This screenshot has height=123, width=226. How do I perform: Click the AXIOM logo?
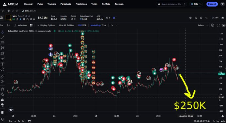[x=11, y=4]
